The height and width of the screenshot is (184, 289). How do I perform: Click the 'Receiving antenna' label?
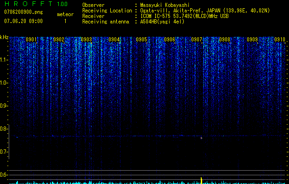tap(106, 22)
